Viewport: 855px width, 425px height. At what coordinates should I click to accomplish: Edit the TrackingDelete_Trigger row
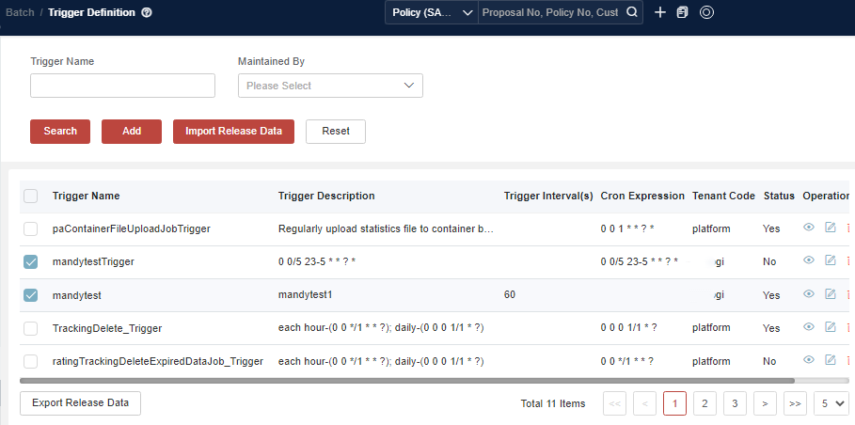point(830,327)
